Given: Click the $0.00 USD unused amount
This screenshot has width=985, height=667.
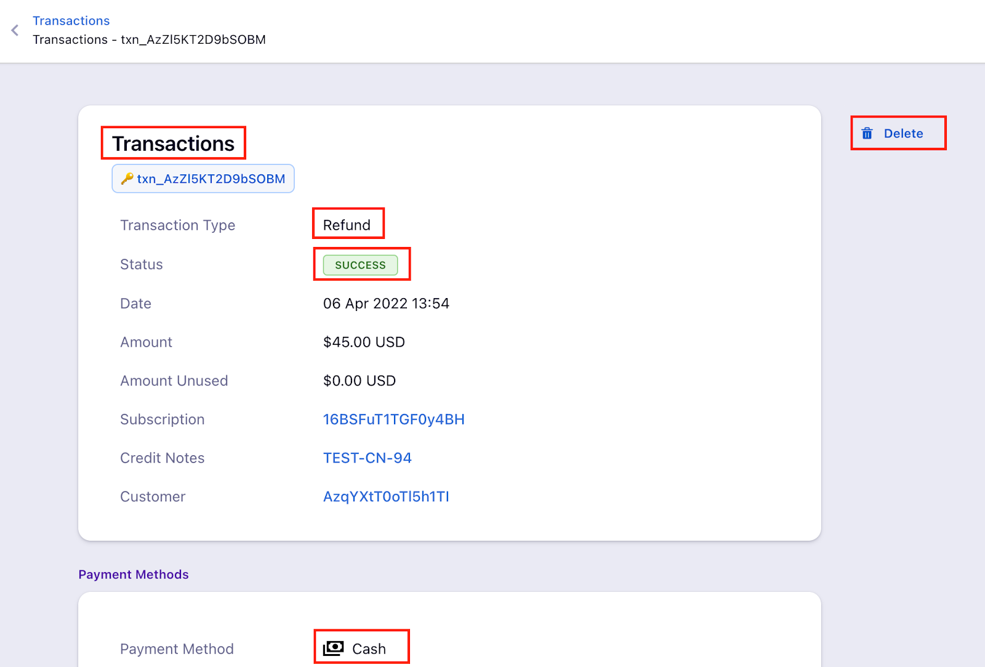Looking at the screenshot, I should (359, 381).
